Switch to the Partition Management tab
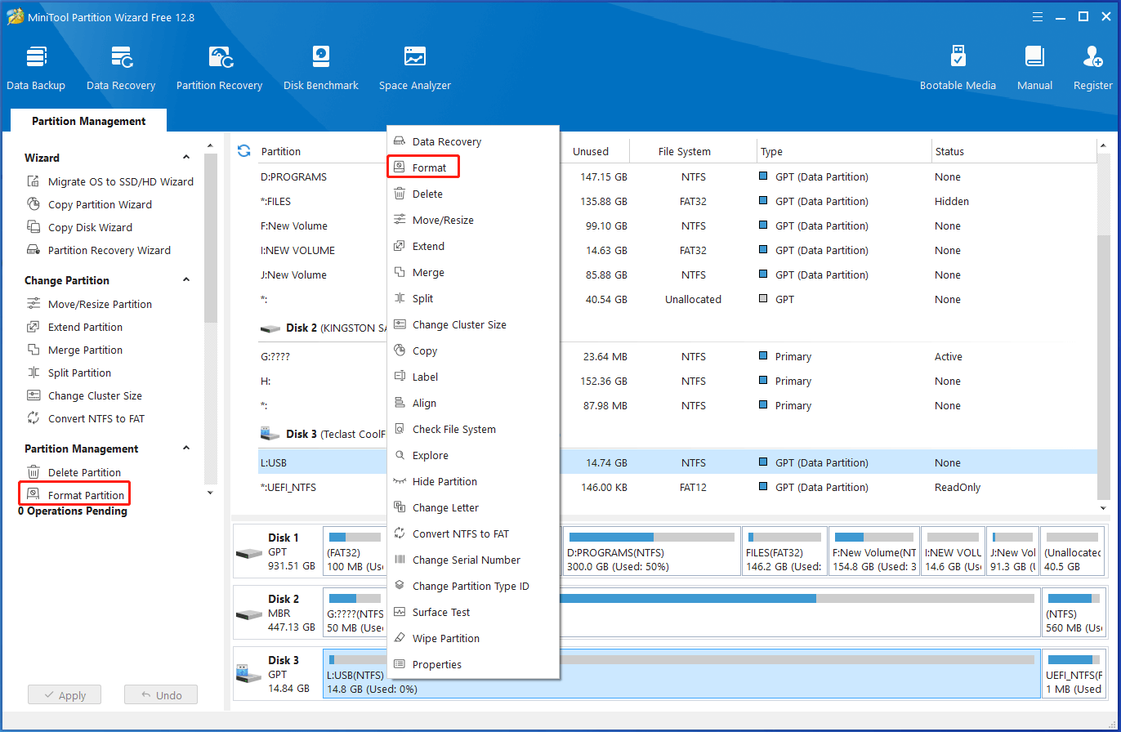 [x=89, y=121]
